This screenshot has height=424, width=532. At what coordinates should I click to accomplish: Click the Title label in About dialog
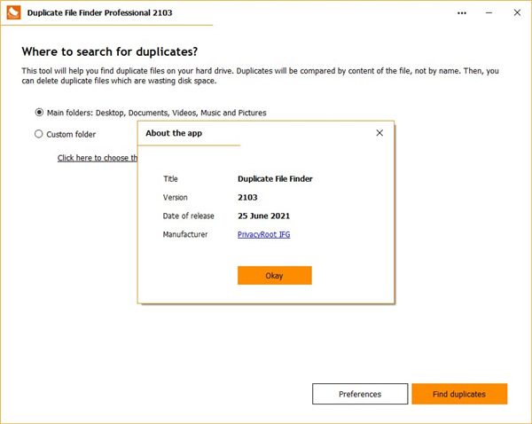coord(170,178)
